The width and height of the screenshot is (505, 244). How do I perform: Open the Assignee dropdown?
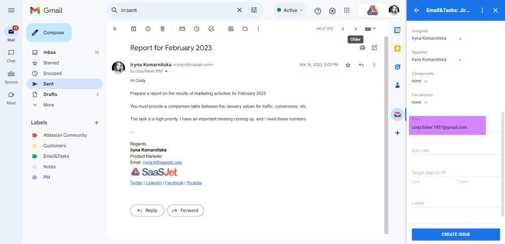pos(437,38)
